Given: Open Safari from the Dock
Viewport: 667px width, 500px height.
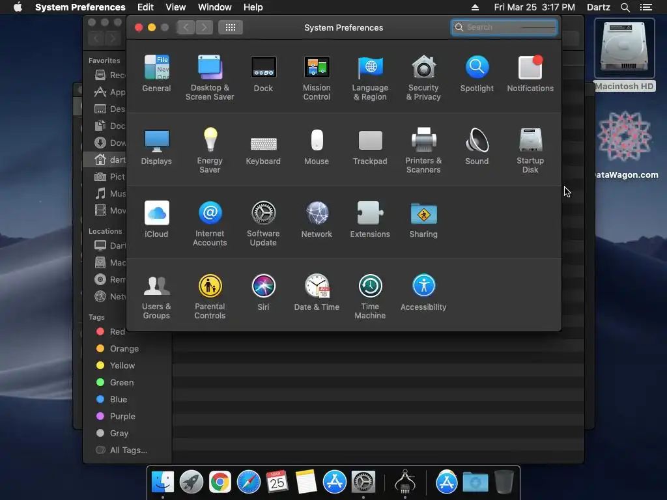Looking at the screenshot, I should click(249, 482).
